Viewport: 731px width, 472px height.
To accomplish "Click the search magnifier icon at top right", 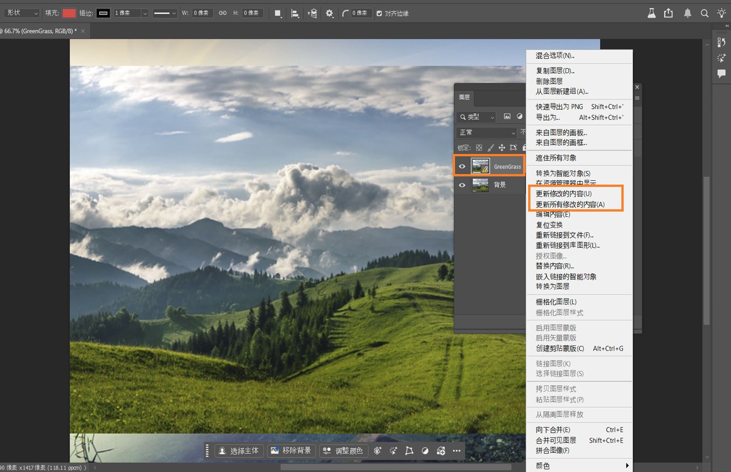I will pos(705,13).
